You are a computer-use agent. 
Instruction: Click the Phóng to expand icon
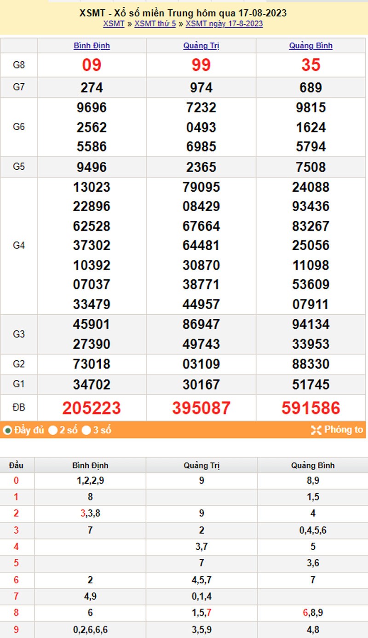[x=316, y=430]
